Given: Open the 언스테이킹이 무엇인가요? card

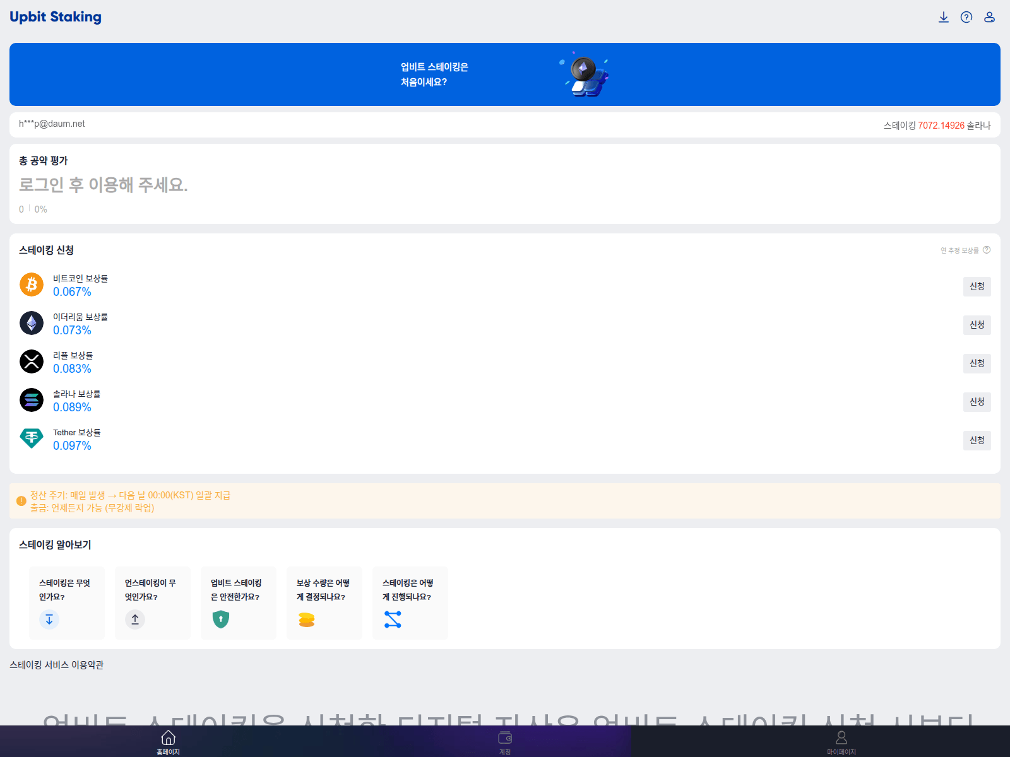Looking at the screenshot, I should (x=153, y=603).
